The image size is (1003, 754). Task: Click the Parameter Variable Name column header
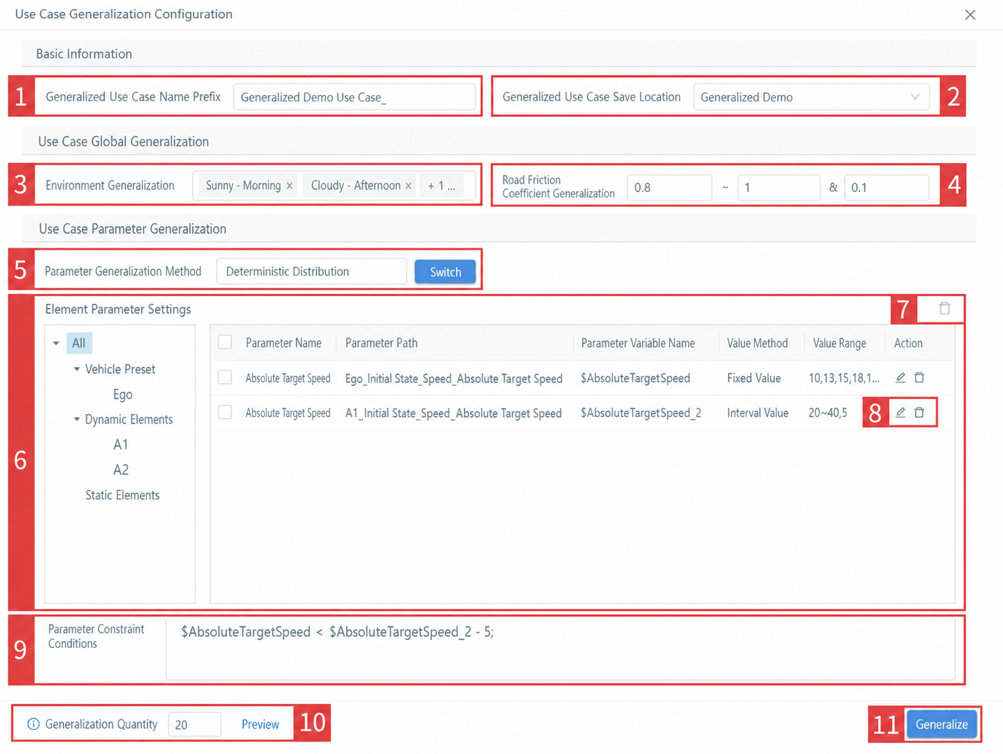coord(638,343)
